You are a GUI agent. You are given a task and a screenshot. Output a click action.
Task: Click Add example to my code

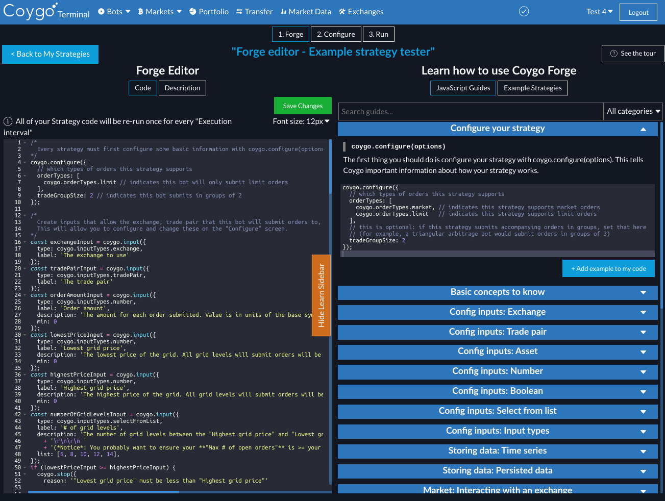click(x=608, y=268)
